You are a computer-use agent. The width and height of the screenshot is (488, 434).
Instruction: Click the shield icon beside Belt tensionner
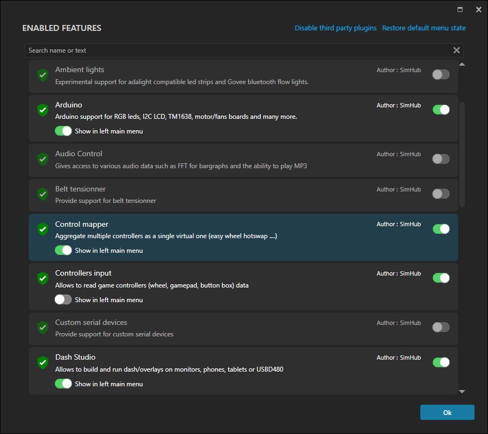coord(43,194)
